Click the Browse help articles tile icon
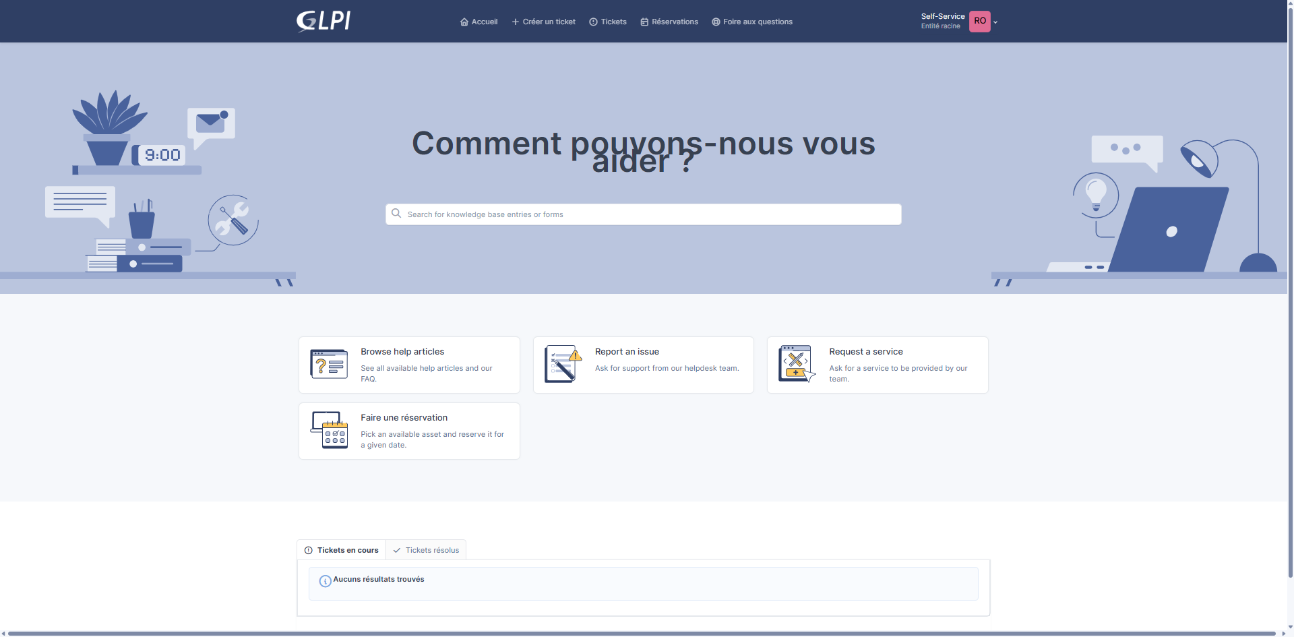The width and height of the screenshot is (1294, 637). (x=329, y=364)
